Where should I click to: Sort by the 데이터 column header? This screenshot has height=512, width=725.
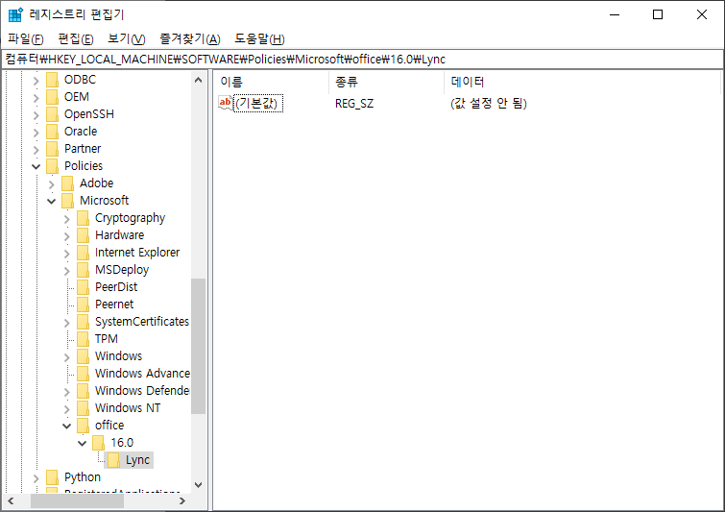click(x=582, y=82)
